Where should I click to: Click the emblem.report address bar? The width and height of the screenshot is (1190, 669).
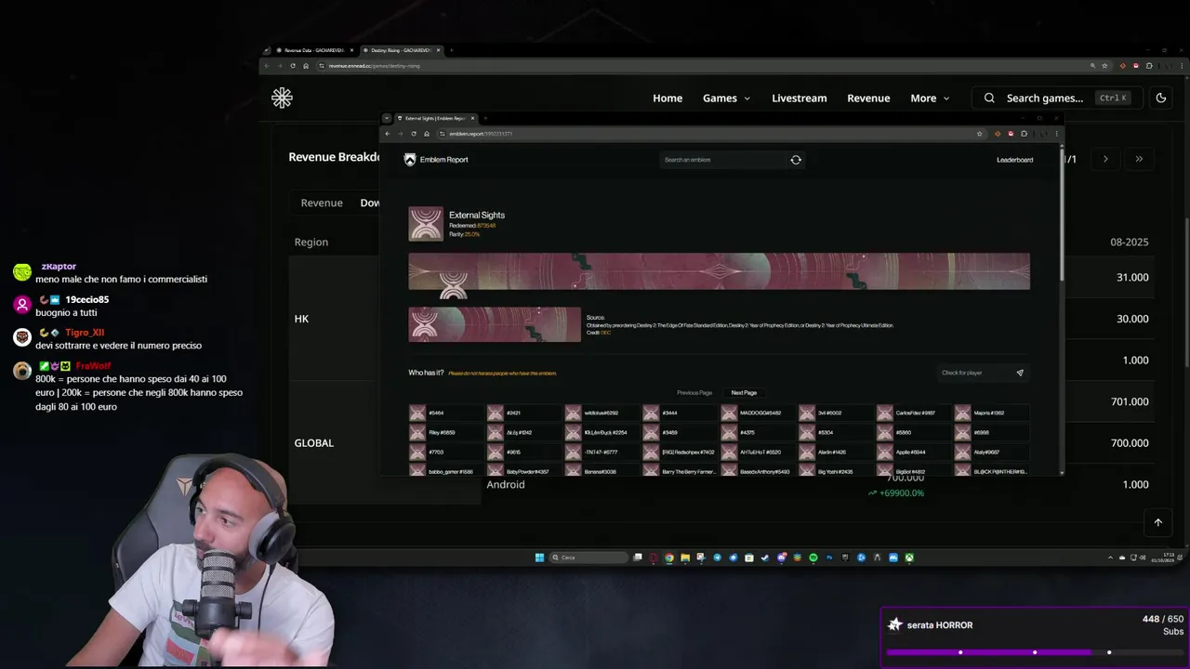[x=707, y=134]
